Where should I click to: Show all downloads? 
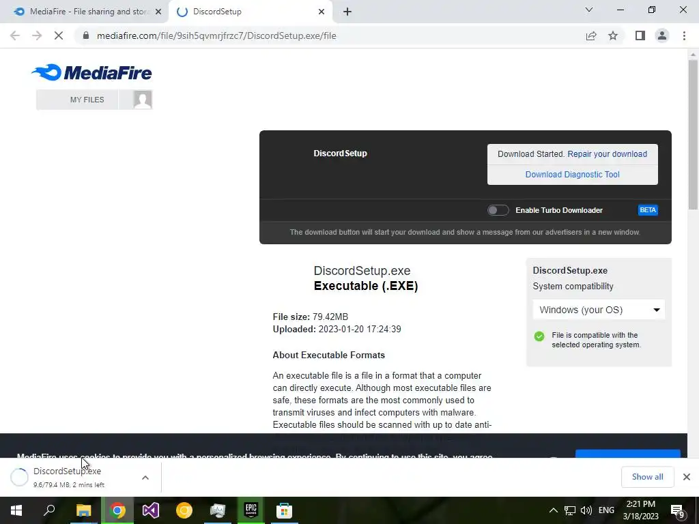(647, 477)
